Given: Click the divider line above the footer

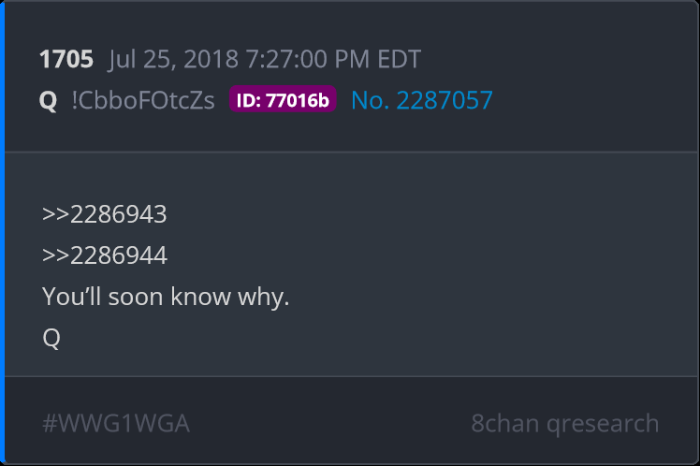Looking at the screenshot, I should click(352, 376).
